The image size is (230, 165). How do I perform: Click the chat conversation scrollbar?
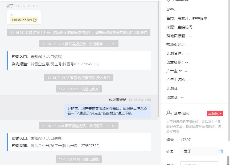point(158,59)
